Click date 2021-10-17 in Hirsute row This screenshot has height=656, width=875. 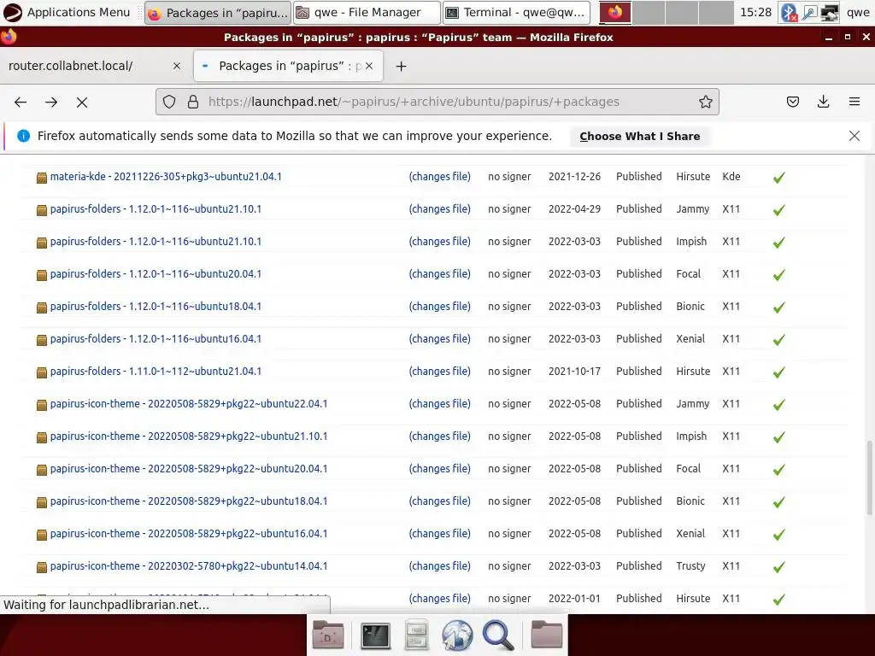tap(574, 372)
